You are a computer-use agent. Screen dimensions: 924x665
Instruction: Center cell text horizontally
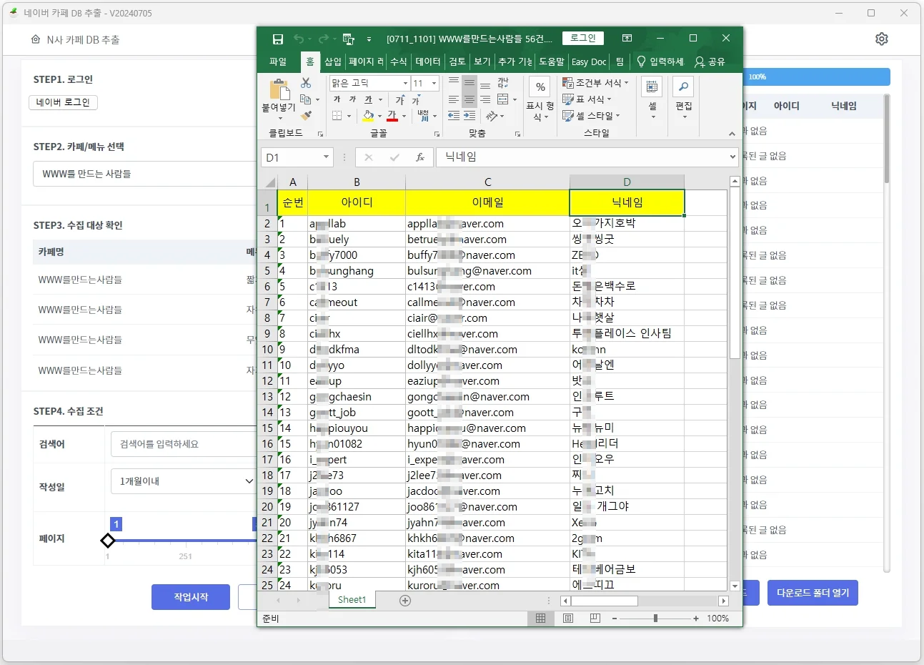coord(470,99)
